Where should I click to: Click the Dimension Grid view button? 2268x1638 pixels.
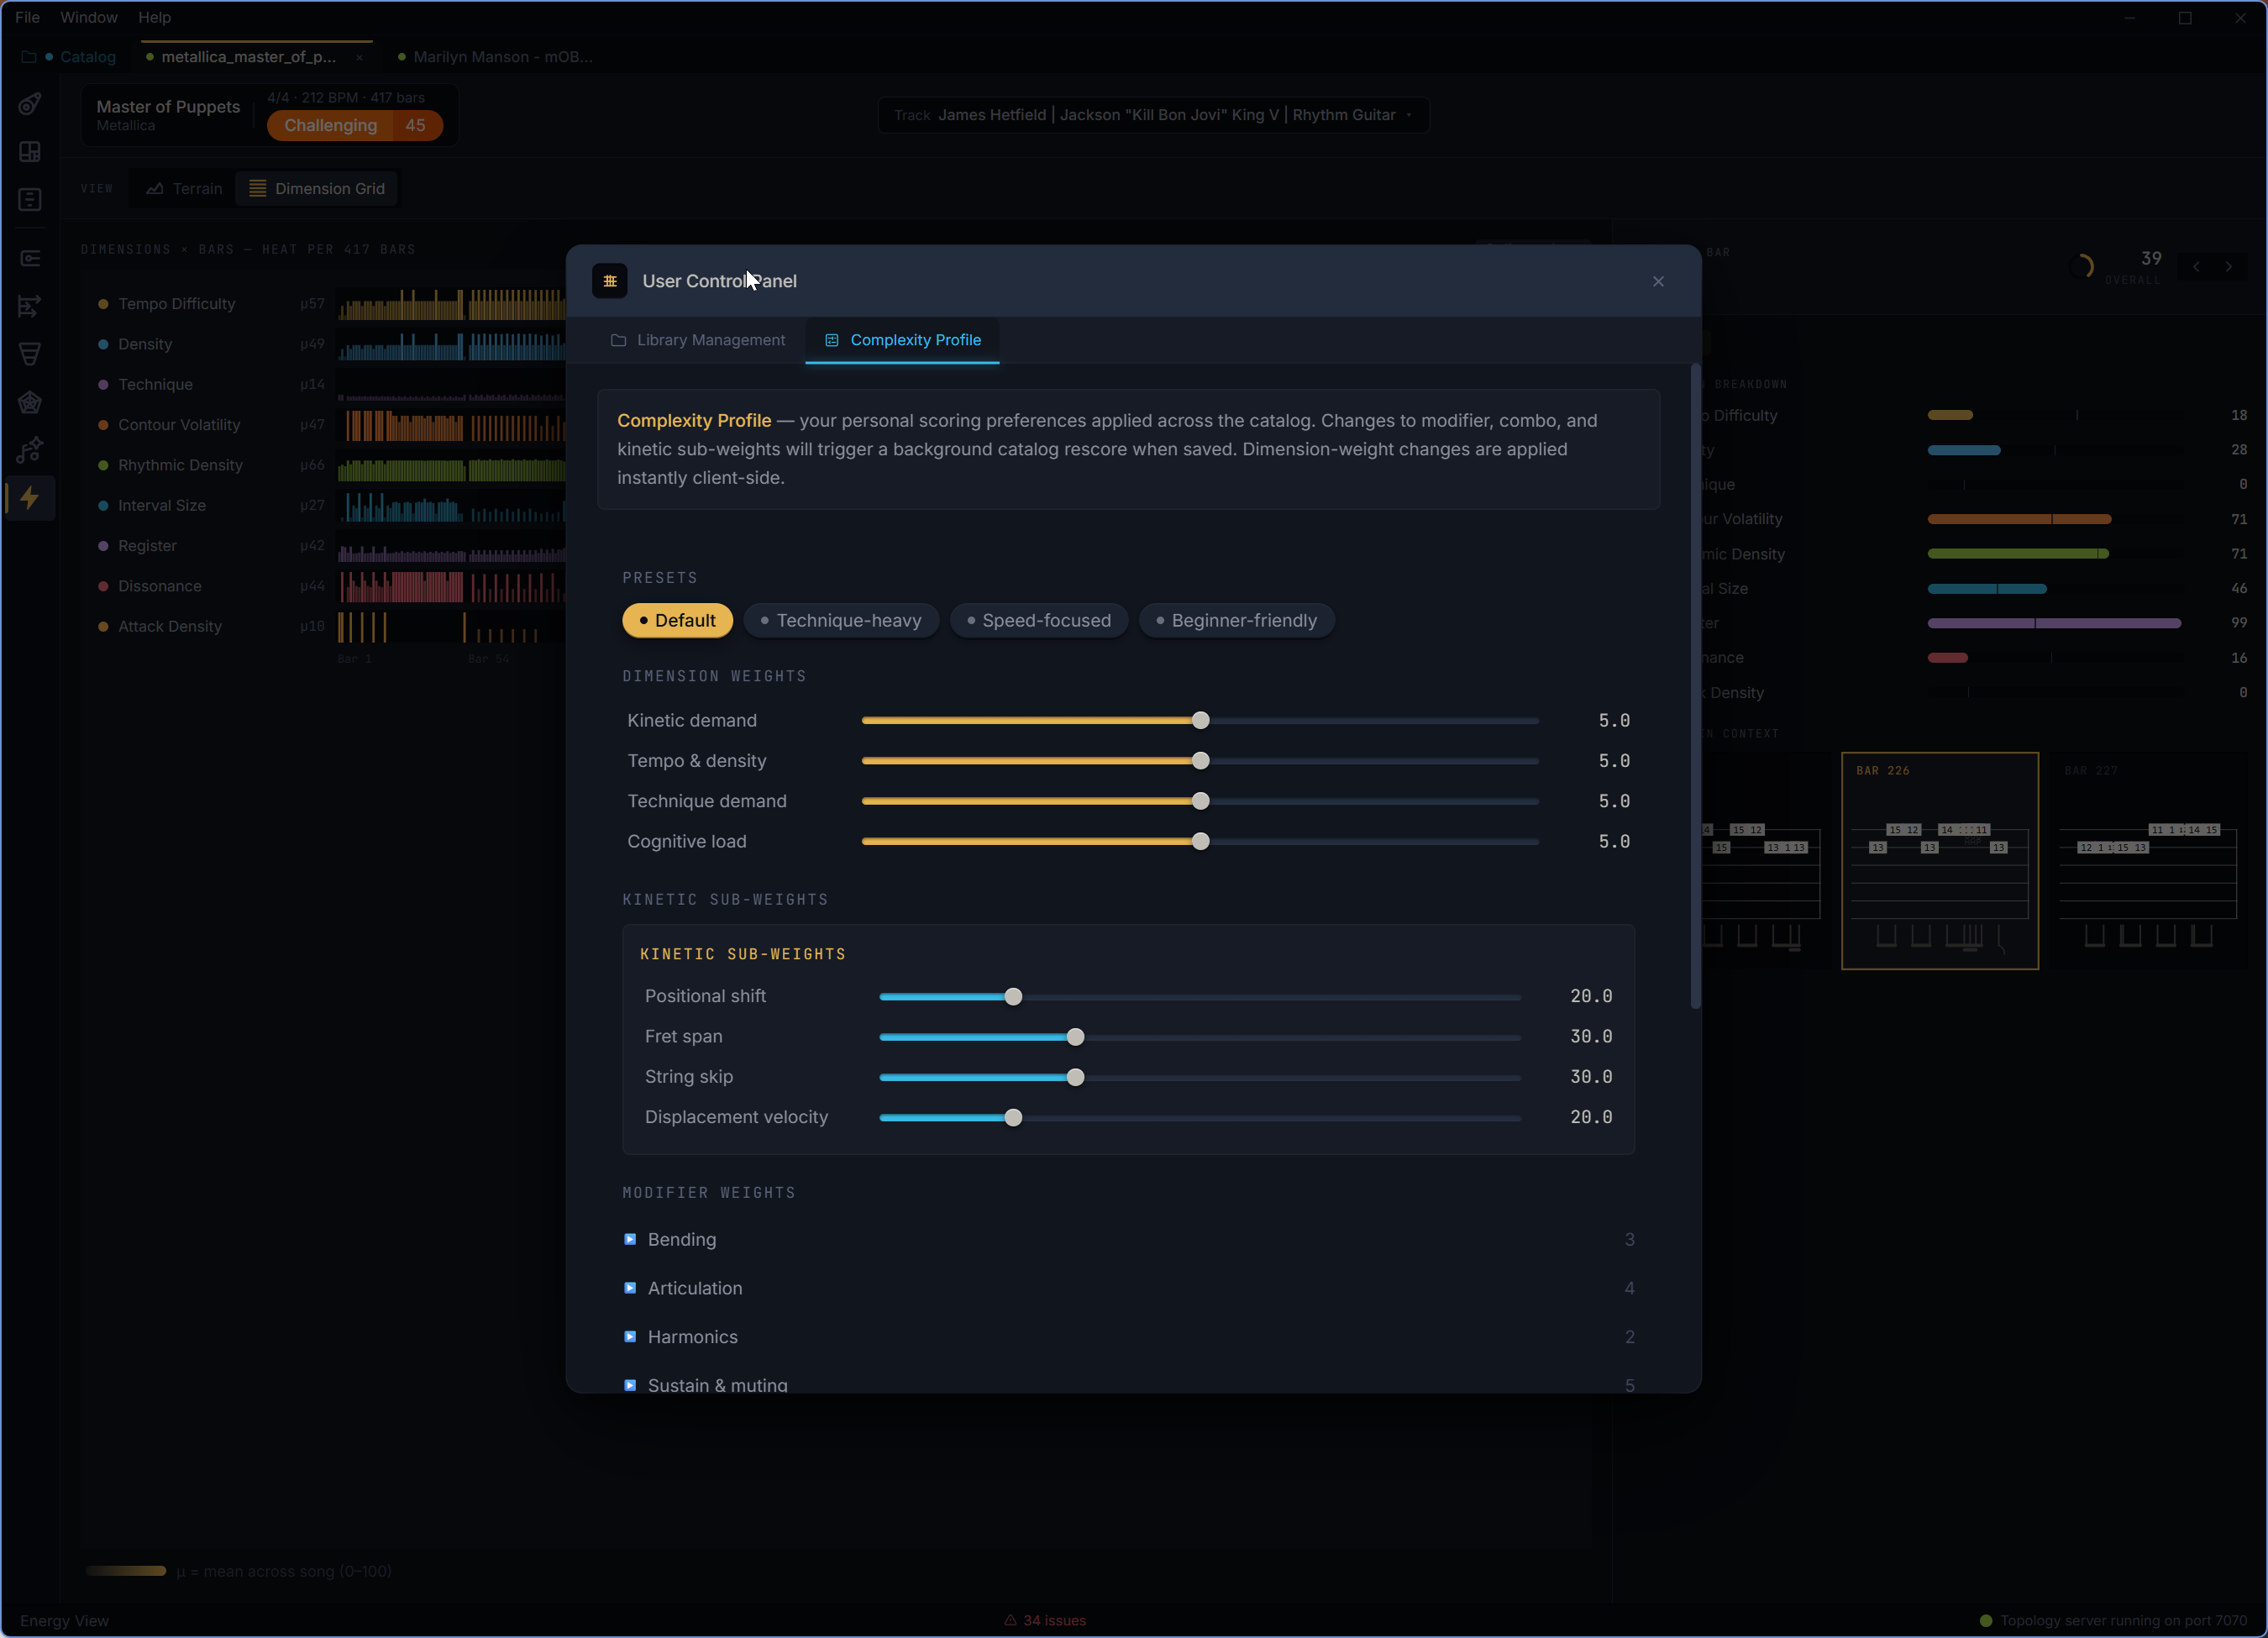[x=317, y=189]
